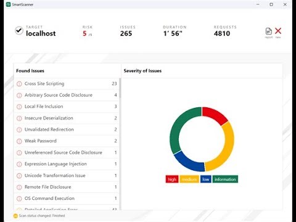Open the scan report icon

[x=269, y=31]
